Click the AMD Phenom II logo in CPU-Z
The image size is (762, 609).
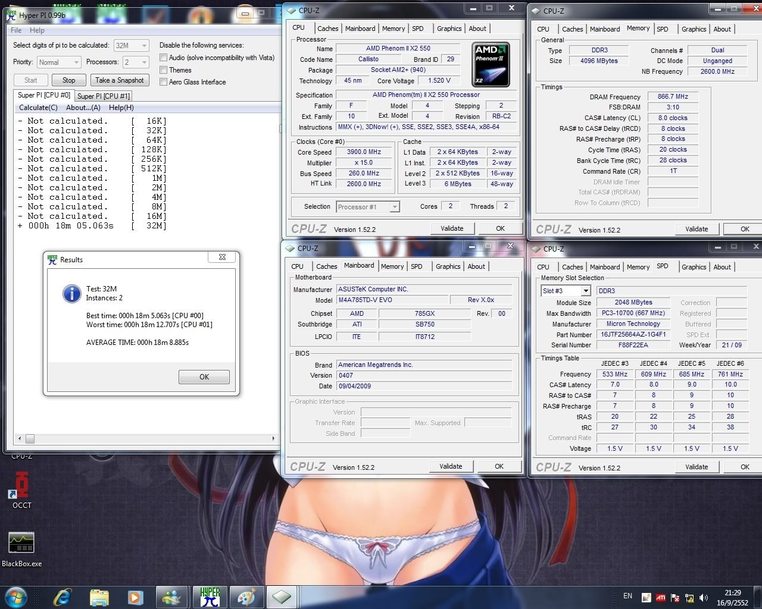pos(491,64)
